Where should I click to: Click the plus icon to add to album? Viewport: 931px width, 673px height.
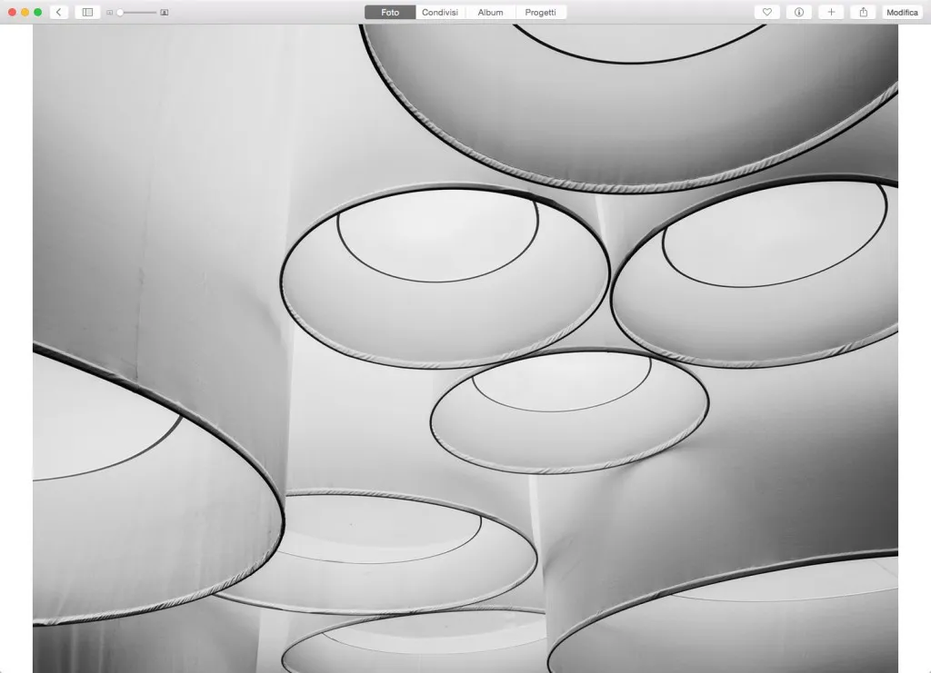click(x=830, y=12)
